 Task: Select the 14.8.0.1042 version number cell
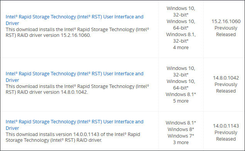(x=226, y=78)
